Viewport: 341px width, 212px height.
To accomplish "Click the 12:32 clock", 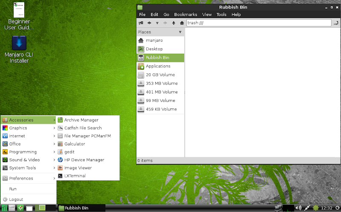I will 327,208.
